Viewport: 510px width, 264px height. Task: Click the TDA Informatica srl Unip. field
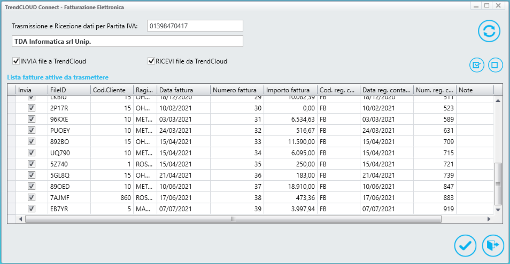pyautogui.click(x=127, y=41)
